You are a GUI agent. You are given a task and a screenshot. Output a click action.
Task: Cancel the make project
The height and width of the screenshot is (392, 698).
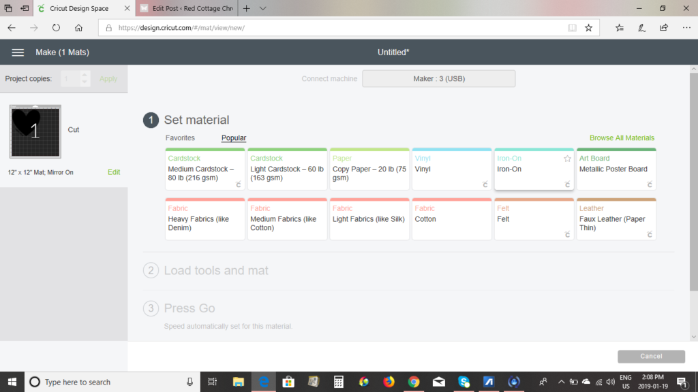pos(651,356)
